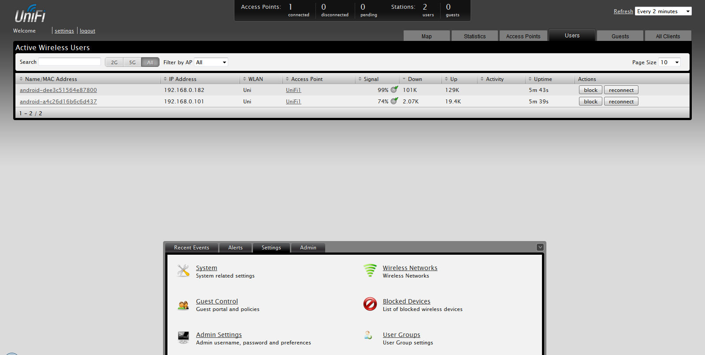The image size is (705, 355).
Task: Open the Alerts tab
Action: [235, 248]
